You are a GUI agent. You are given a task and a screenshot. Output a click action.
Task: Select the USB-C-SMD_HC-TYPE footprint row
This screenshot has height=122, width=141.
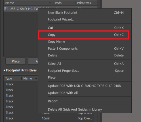(x=21, y=9)
